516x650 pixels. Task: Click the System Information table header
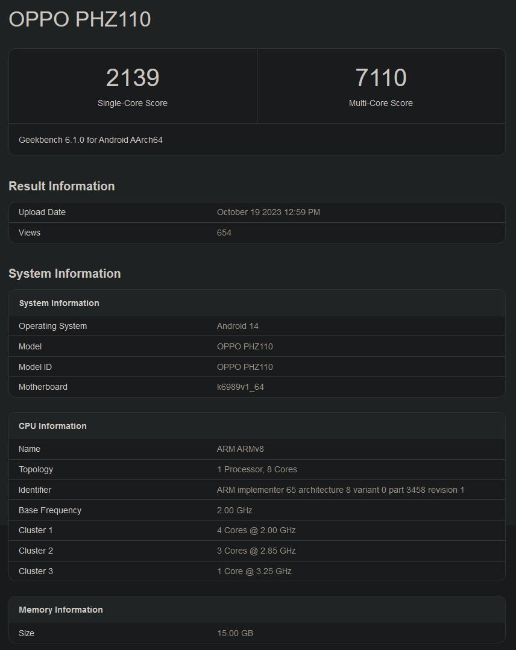pyautogui.click(x=59, y=303)
